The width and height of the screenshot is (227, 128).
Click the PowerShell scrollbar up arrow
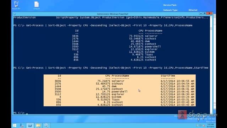(x=211, y=17)
